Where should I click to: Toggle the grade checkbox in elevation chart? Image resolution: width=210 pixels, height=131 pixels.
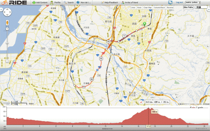point(197,107)
